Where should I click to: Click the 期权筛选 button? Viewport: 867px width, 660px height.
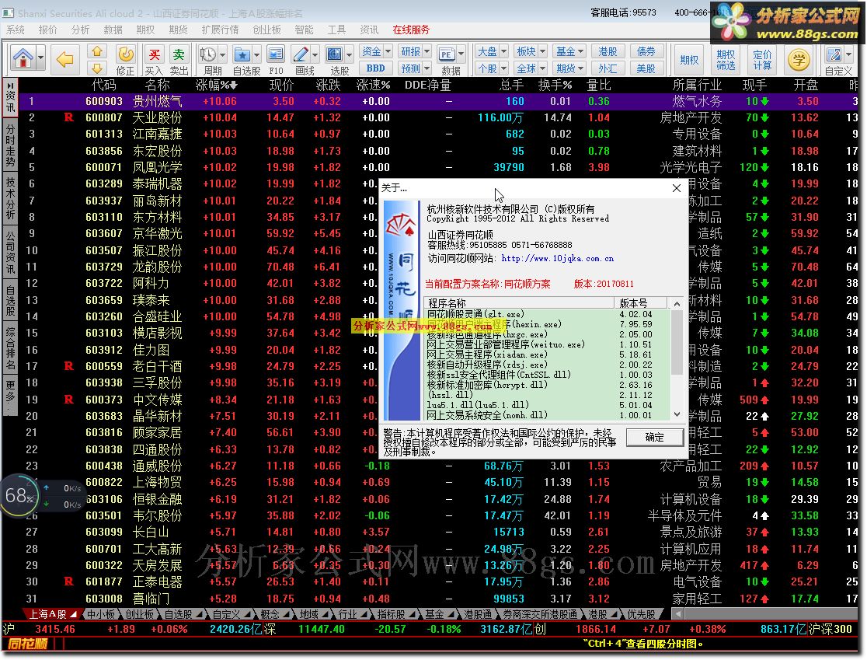(x=726, y=60)
